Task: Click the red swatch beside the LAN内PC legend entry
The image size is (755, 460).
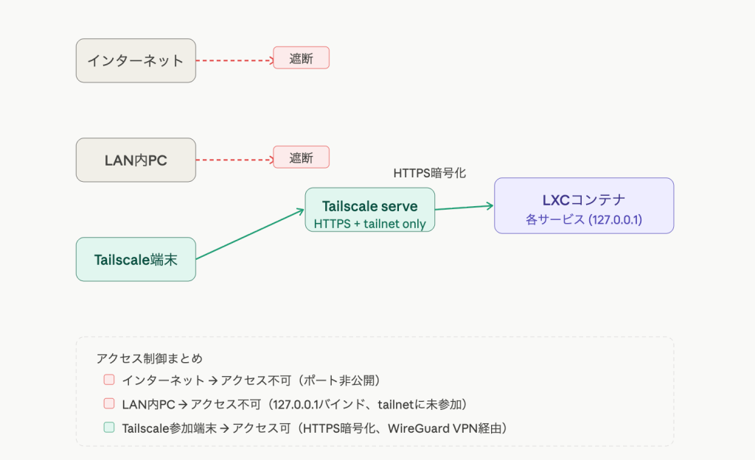Action: [109, 403]
